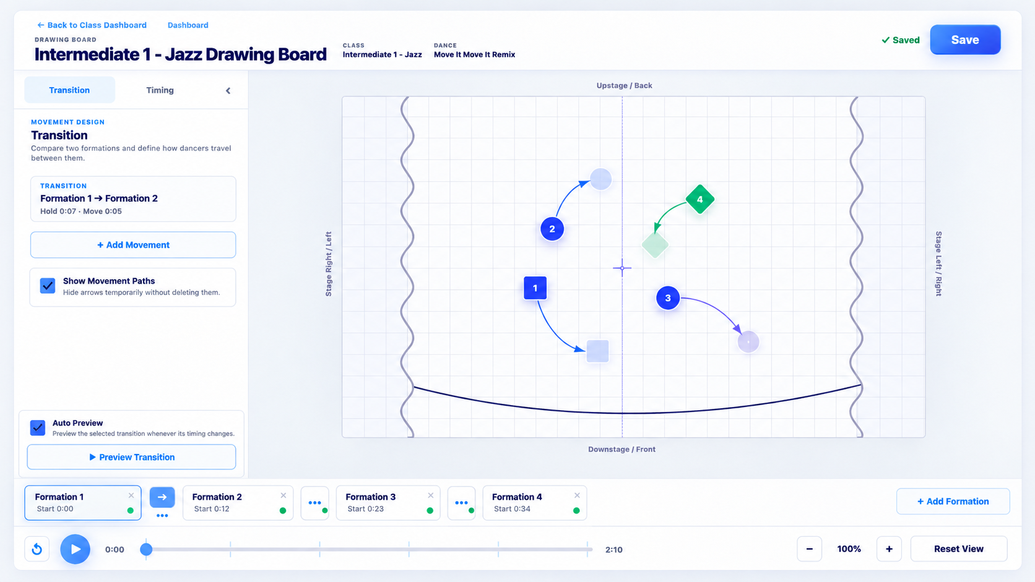Screen dimensions: 1035x582
Task: Open the arrow transition between Formation 1 and 2
Action: point(162,497)
